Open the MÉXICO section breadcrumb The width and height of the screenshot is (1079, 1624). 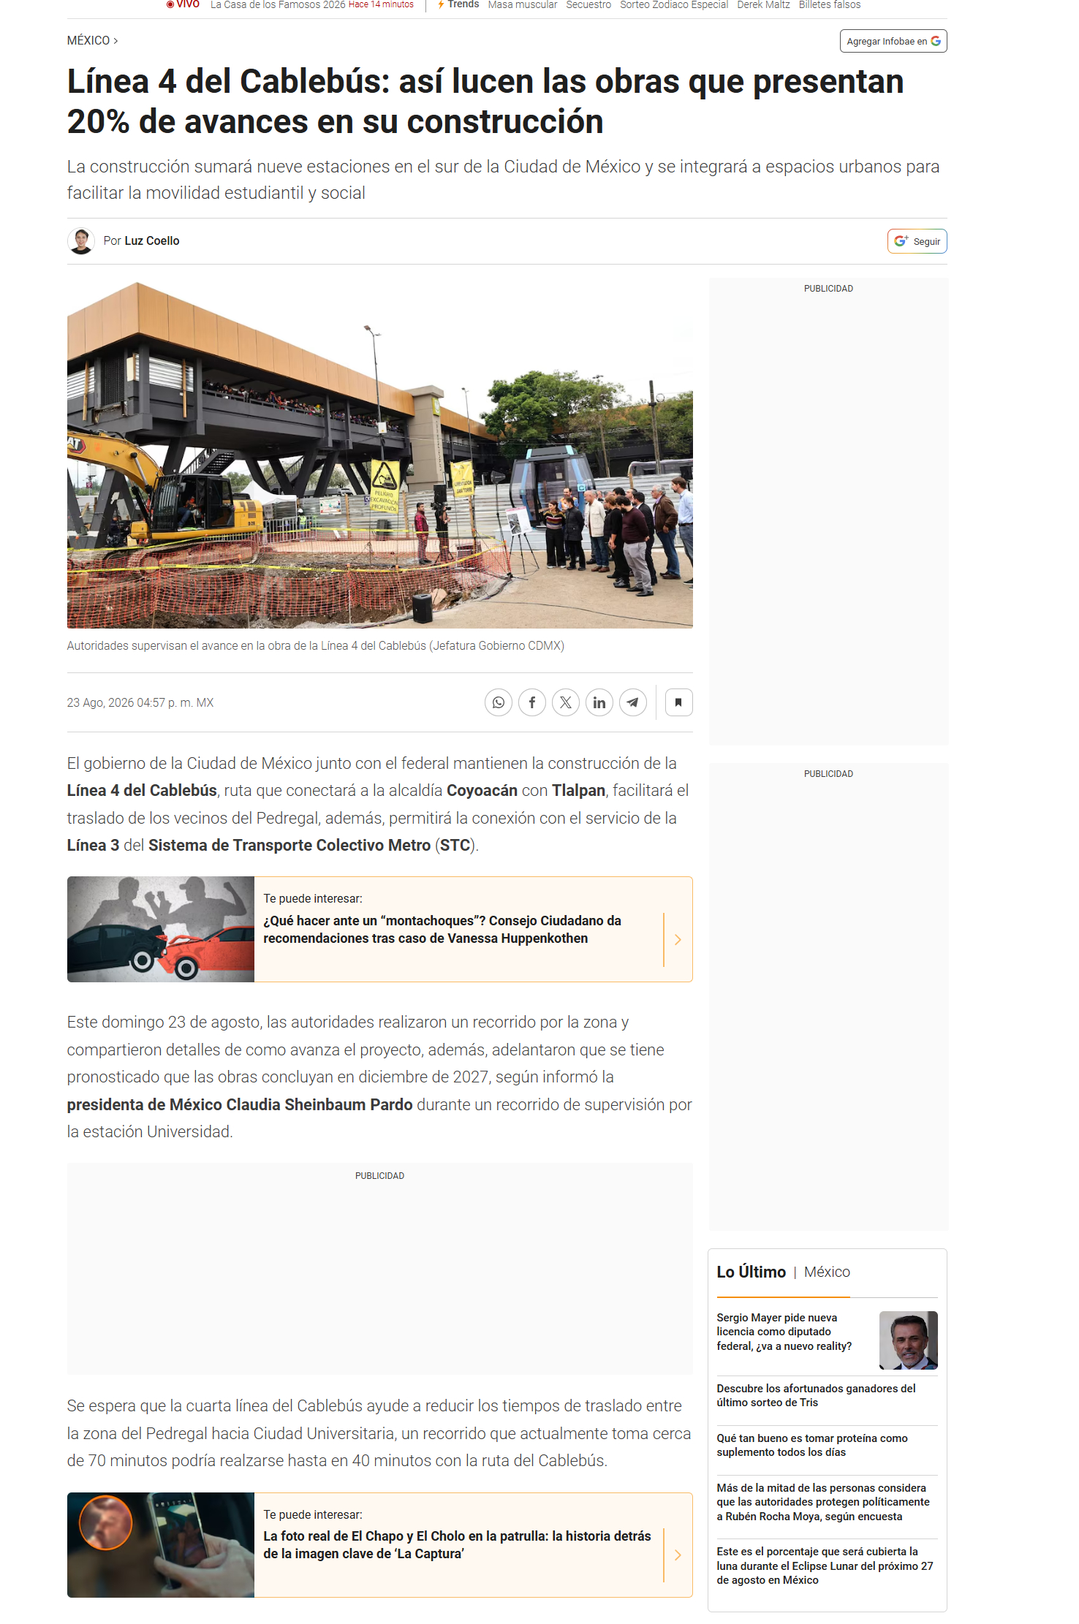[x=92, y=40]
